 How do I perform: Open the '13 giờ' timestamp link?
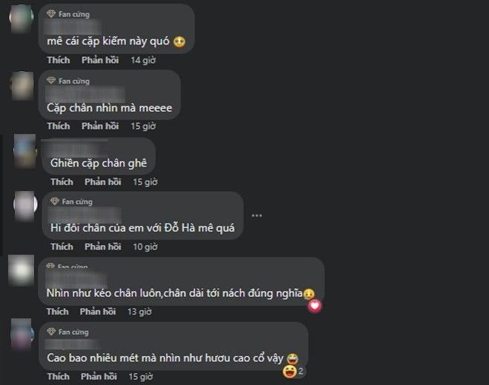(x=139, y=312)
